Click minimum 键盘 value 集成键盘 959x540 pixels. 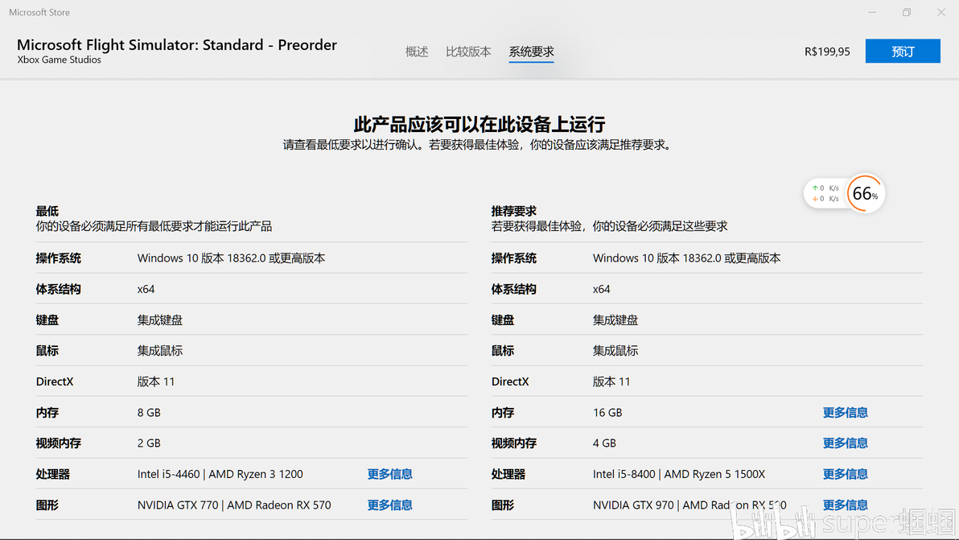click(x=159, y=319)
